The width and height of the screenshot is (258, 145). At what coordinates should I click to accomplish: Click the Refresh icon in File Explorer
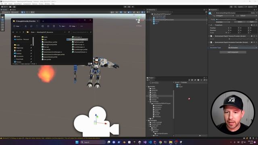[x=69, y=32]
